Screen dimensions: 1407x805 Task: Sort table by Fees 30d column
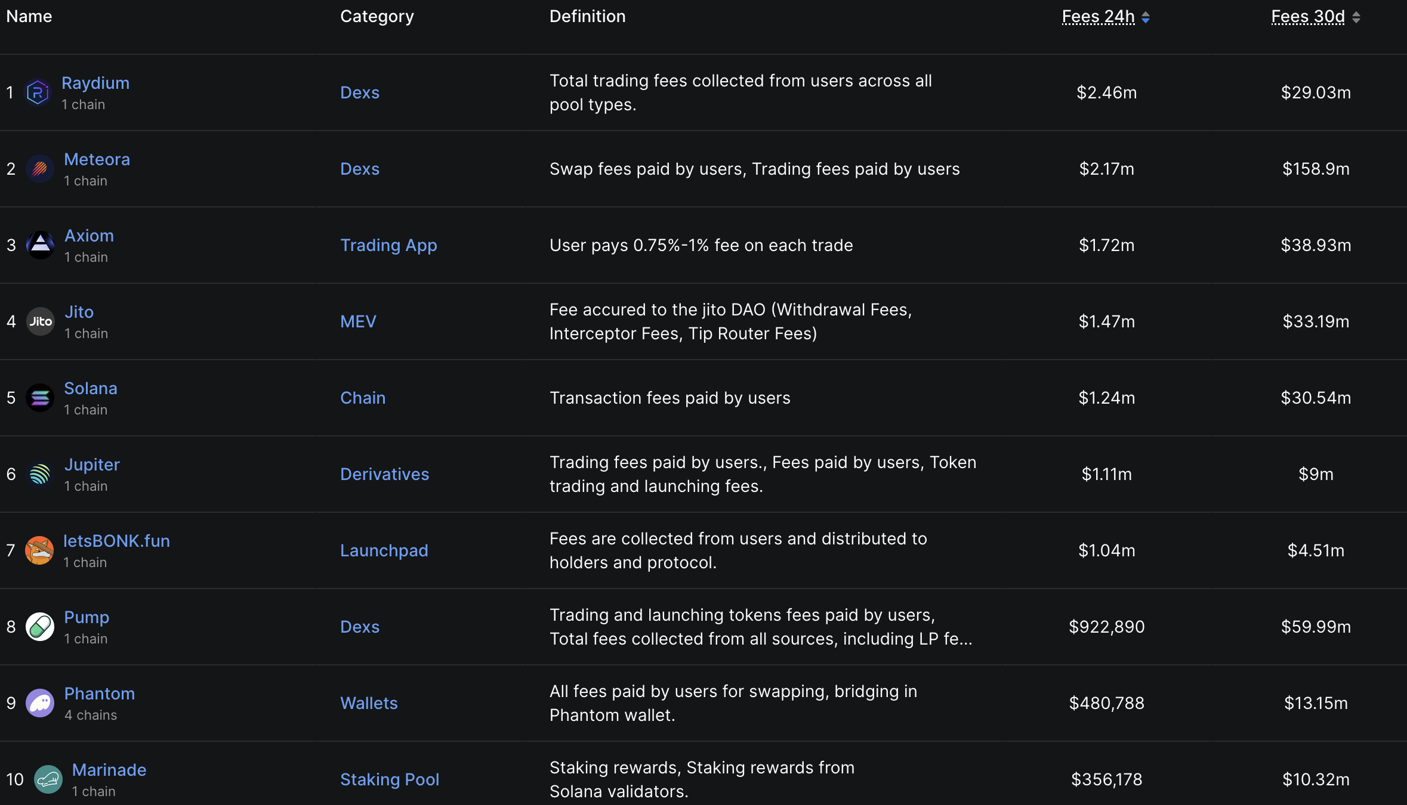click(x=1308, y=17)
